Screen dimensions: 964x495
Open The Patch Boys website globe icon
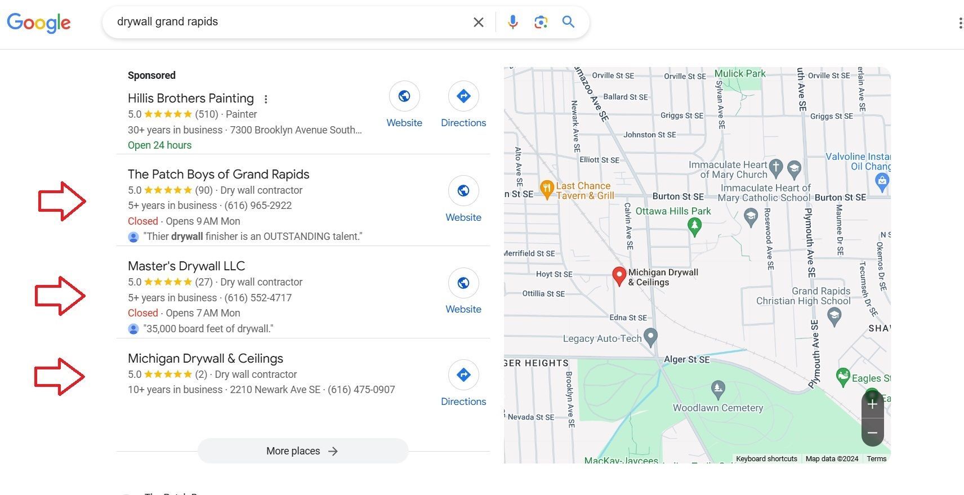click(463, 191)
